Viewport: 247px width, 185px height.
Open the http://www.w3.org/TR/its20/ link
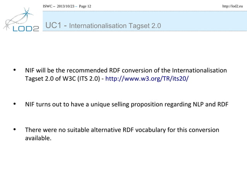coord(147,79)
